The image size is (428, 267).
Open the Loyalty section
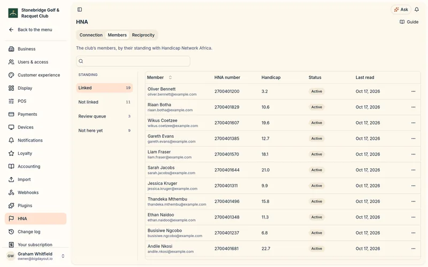point(35,153)
